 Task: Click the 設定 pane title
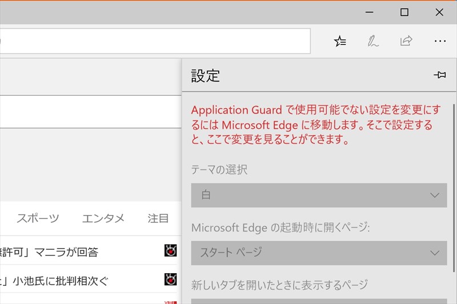[206, 76]
